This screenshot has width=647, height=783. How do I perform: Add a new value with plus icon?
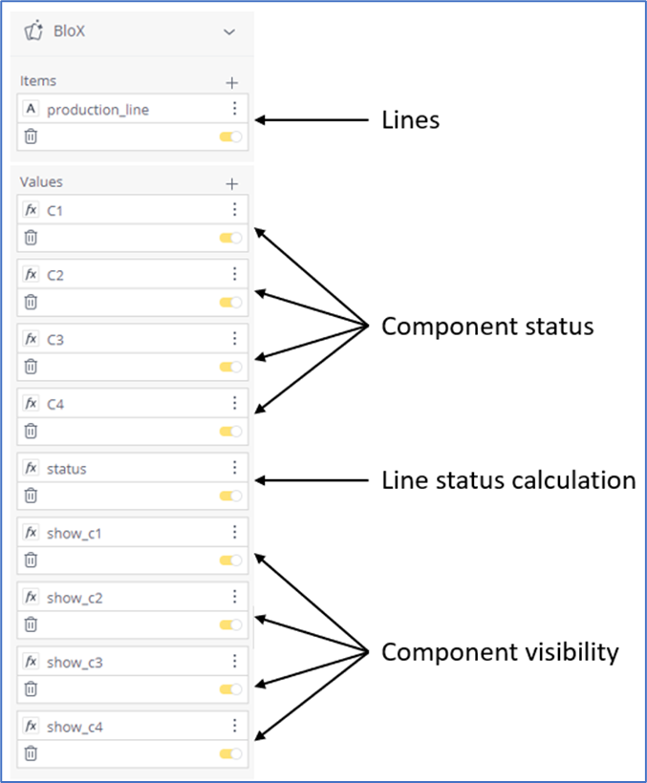pyautogui.click(x=231, y=182)
